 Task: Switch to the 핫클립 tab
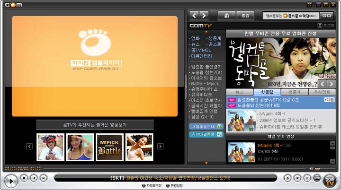(267, 92)
